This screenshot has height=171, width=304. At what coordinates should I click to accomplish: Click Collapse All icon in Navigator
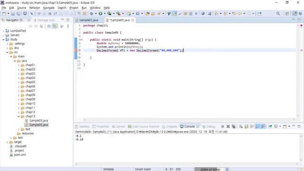(49, 26)
